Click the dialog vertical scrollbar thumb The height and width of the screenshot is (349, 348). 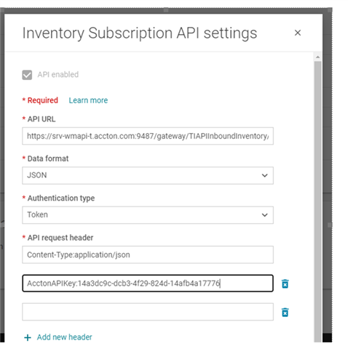(317, 201)
